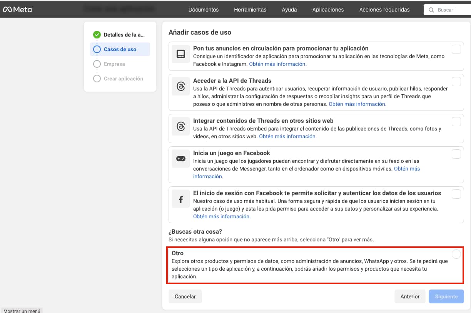Check the Acceder a la API de Threads box
The image size is (471, 313).
click(x=456, y=82)
